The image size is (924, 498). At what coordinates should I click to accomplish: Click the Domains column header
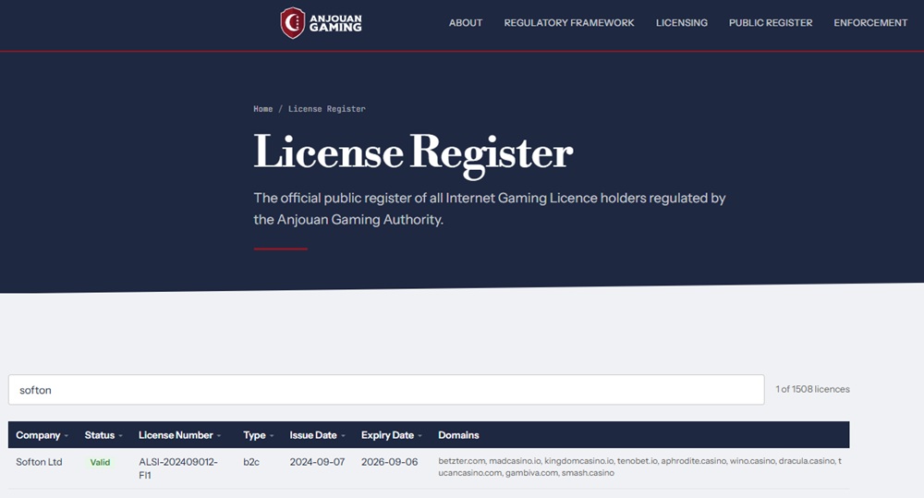(458, 435)
